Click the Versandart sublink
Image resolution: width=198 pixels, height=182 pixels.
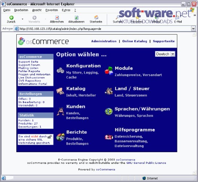[x=152, y=75]
